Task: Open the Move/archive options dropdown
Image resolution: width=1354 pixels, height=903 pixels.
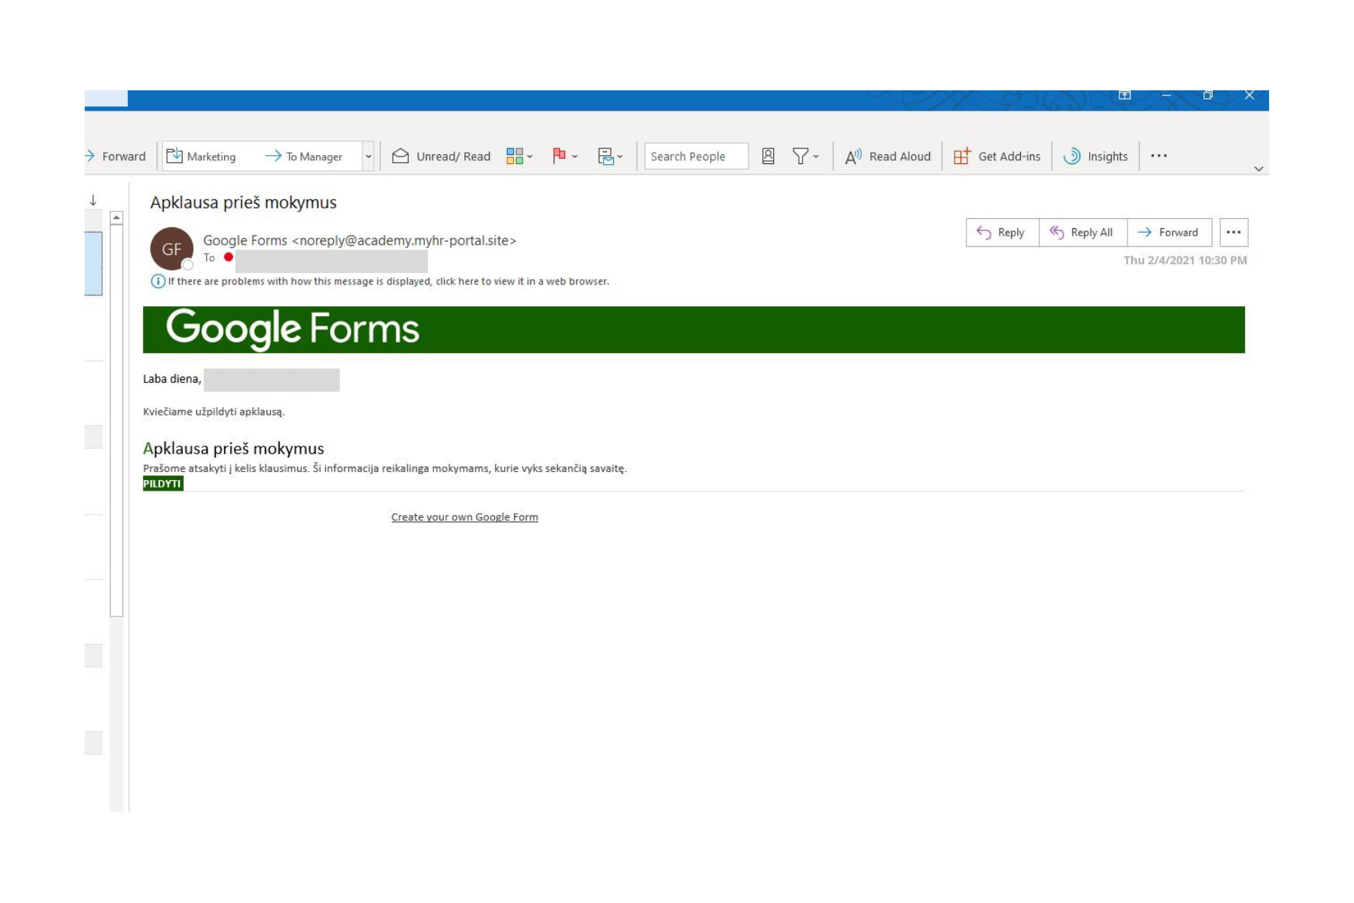Action: 610,157
